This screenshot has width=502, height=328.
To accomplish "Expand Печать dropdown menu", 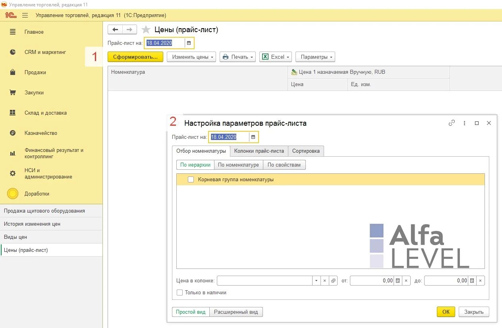I will [x=237, y=57].
